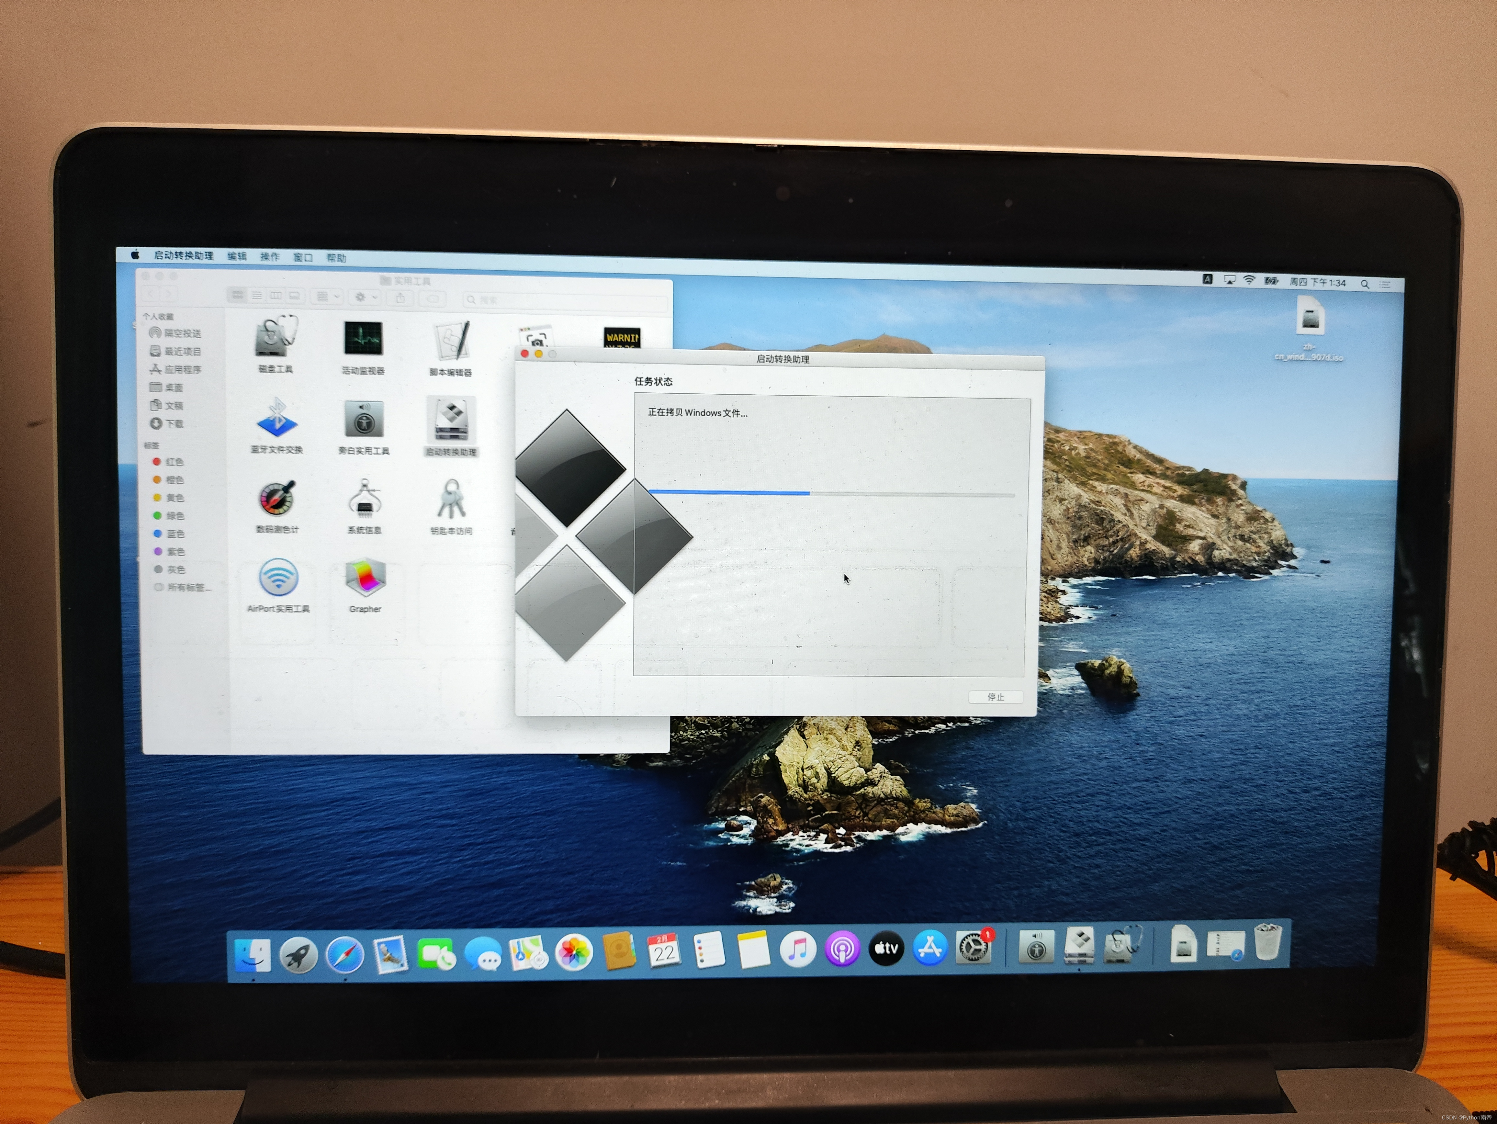Viewport: 1497px width, 1124px height.
Task: Select 数码测色计 app icon in Finder
Action: coord(277,500)
